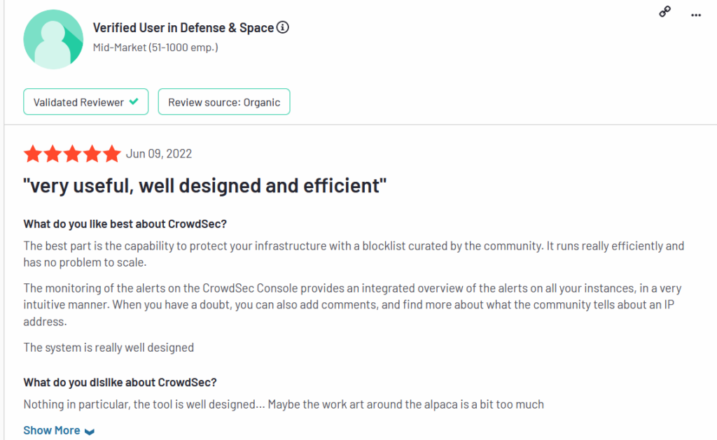Screen dimensions: 717x440
Task: Click the second rating star
Action: click(x=52, y=155)
